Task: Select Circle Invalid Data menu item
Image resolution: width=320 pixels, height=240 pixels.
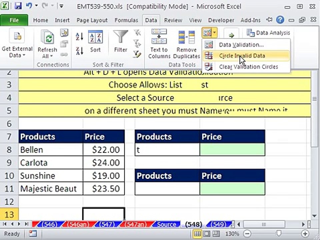Action: [x=246, y=56]
